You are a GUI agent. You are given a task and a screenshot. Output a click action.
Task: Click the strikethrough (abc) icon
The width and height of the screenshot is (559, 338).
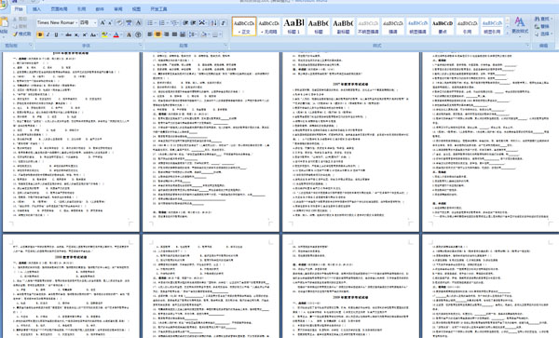click(68, 34)
